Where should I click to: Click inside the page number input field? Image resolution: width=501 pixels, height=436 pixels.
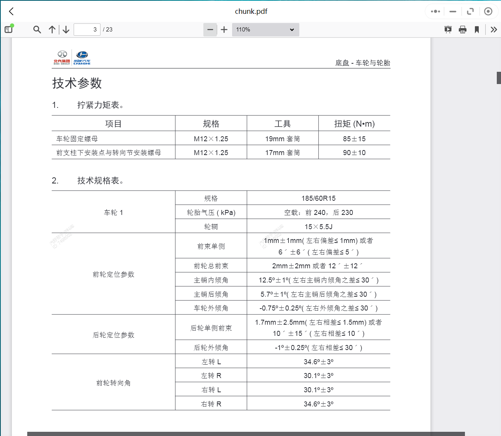click(87, 29)
